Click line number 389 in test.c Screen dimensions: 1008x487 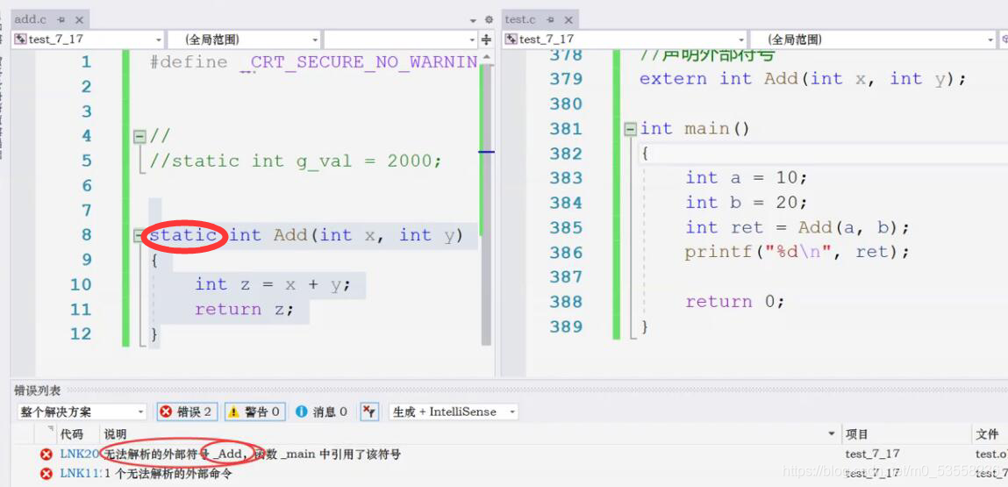[x=567, y=326]
